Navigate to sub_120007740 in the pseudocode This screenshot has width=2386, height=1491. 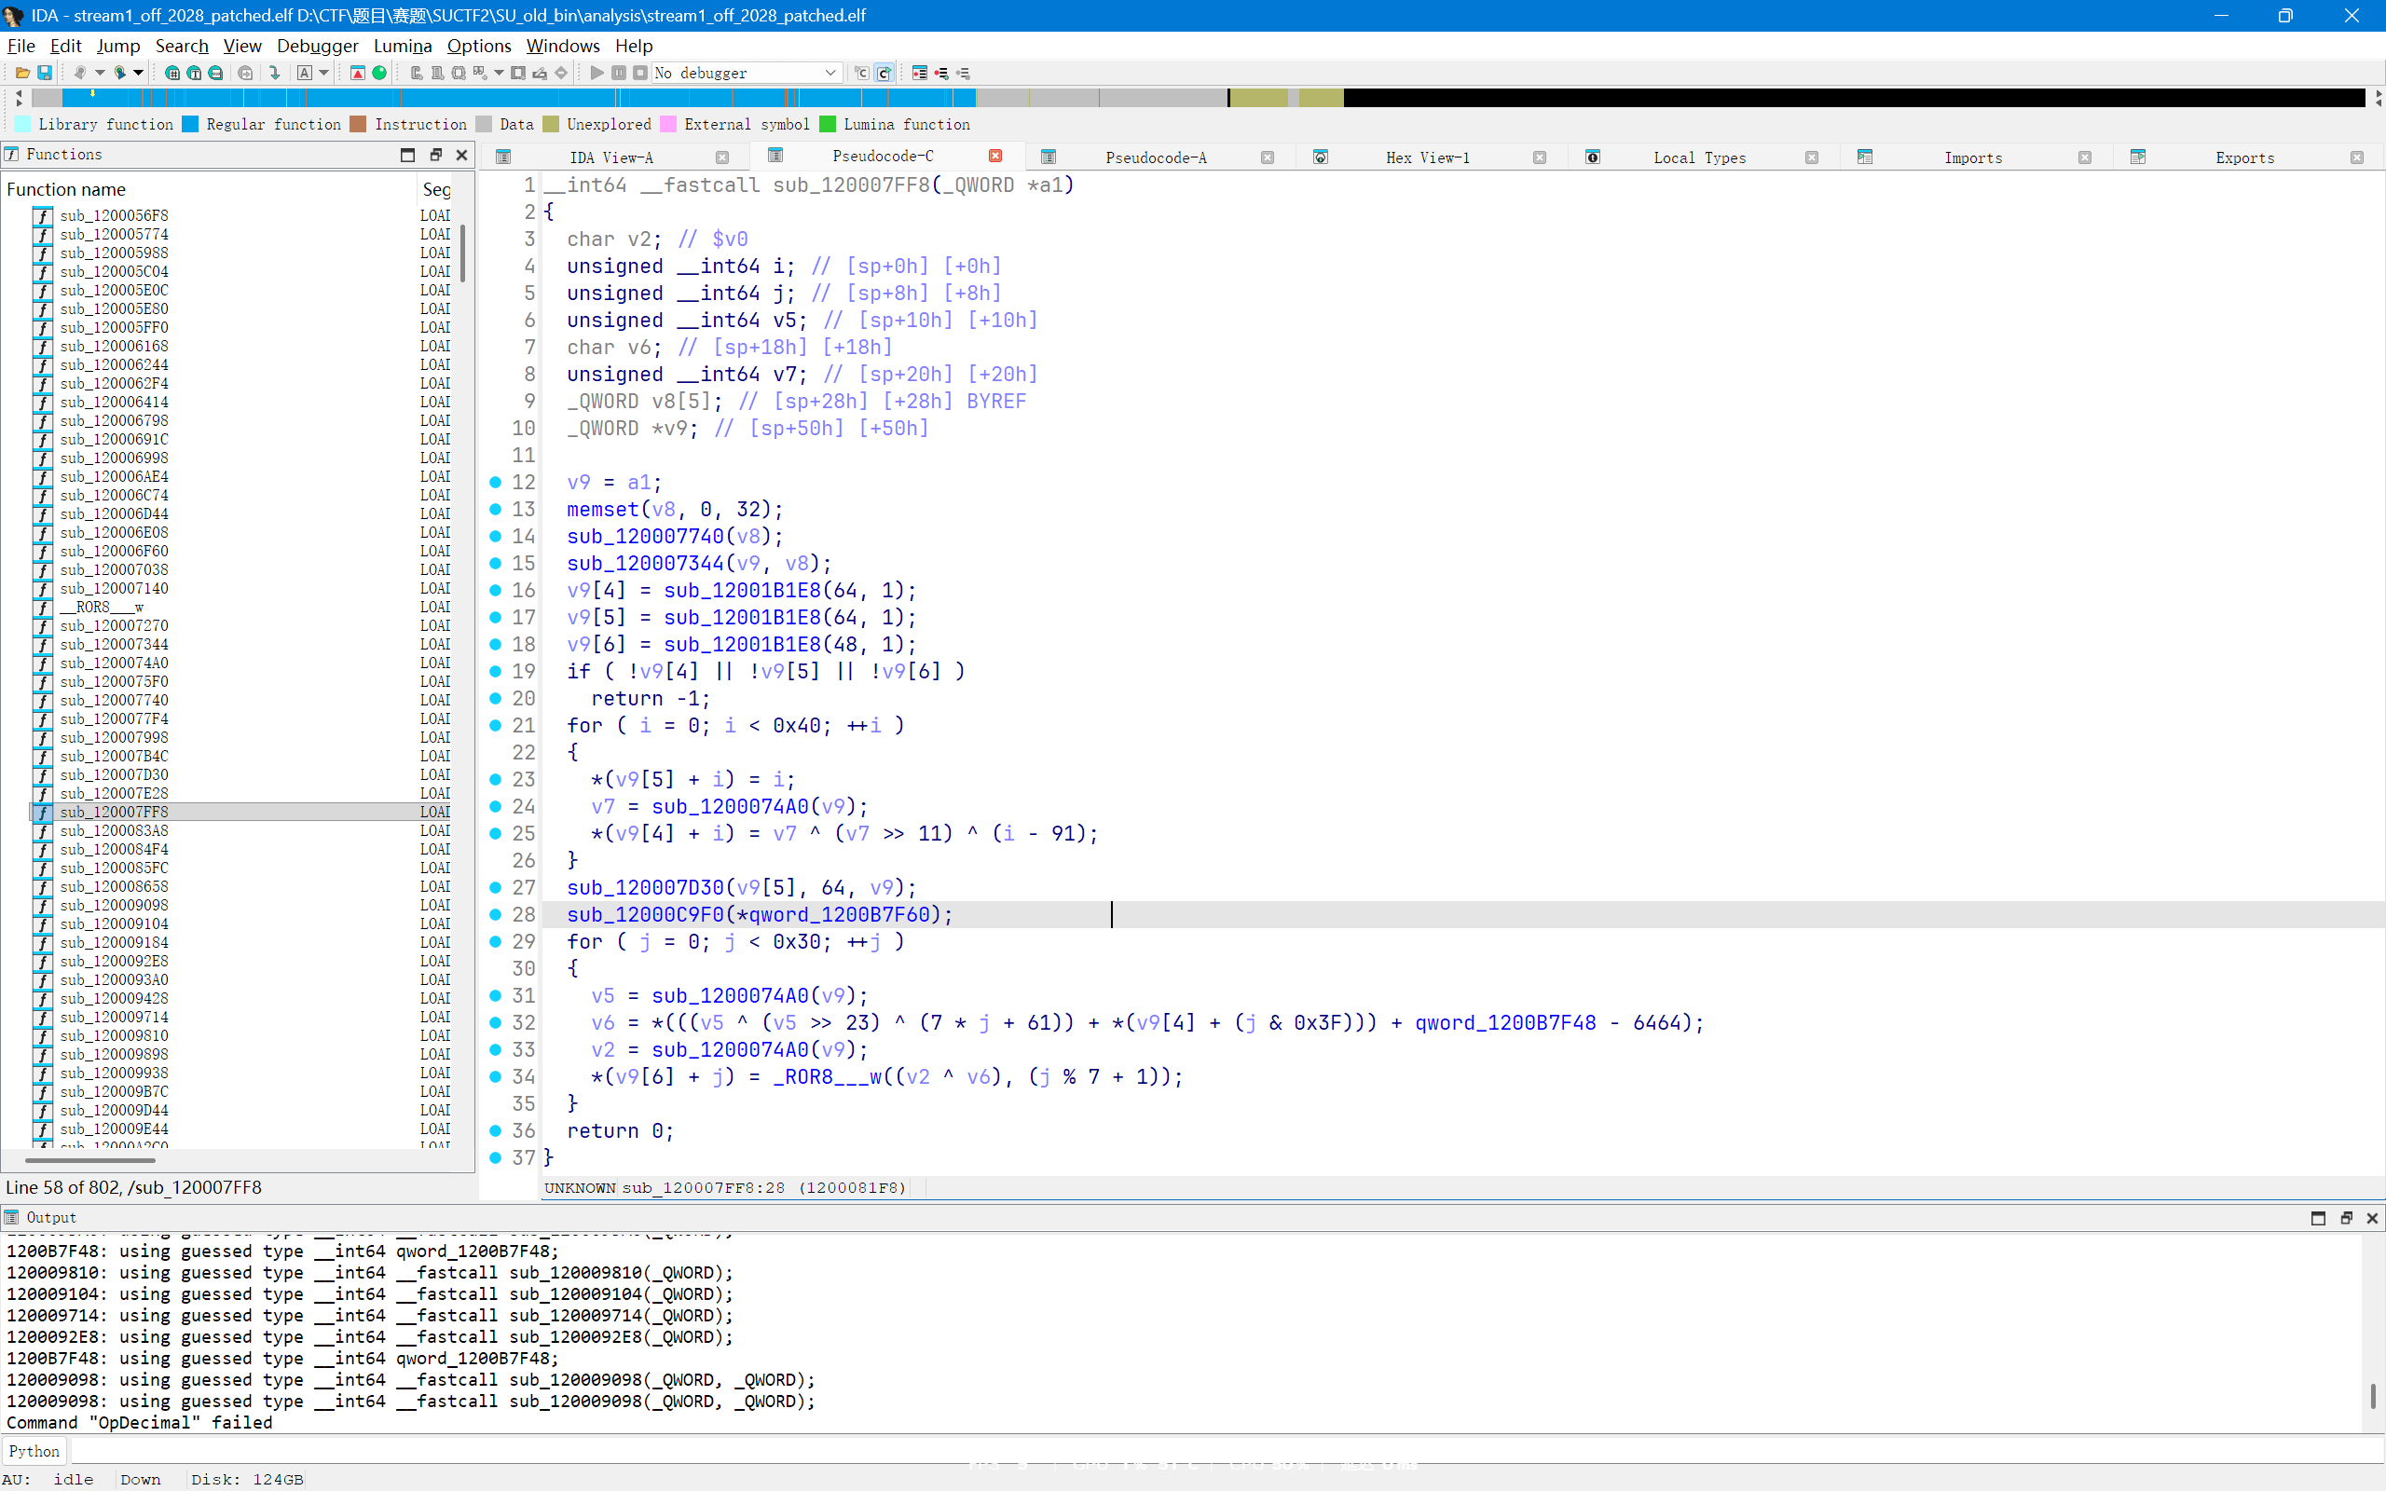(646, 536)
